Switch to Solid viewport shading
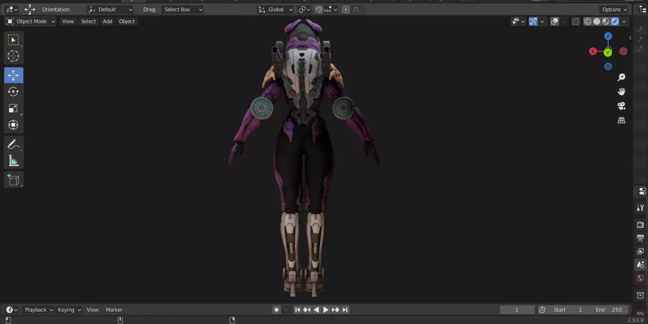Screen dimensions: 648x324 [597, 21]
